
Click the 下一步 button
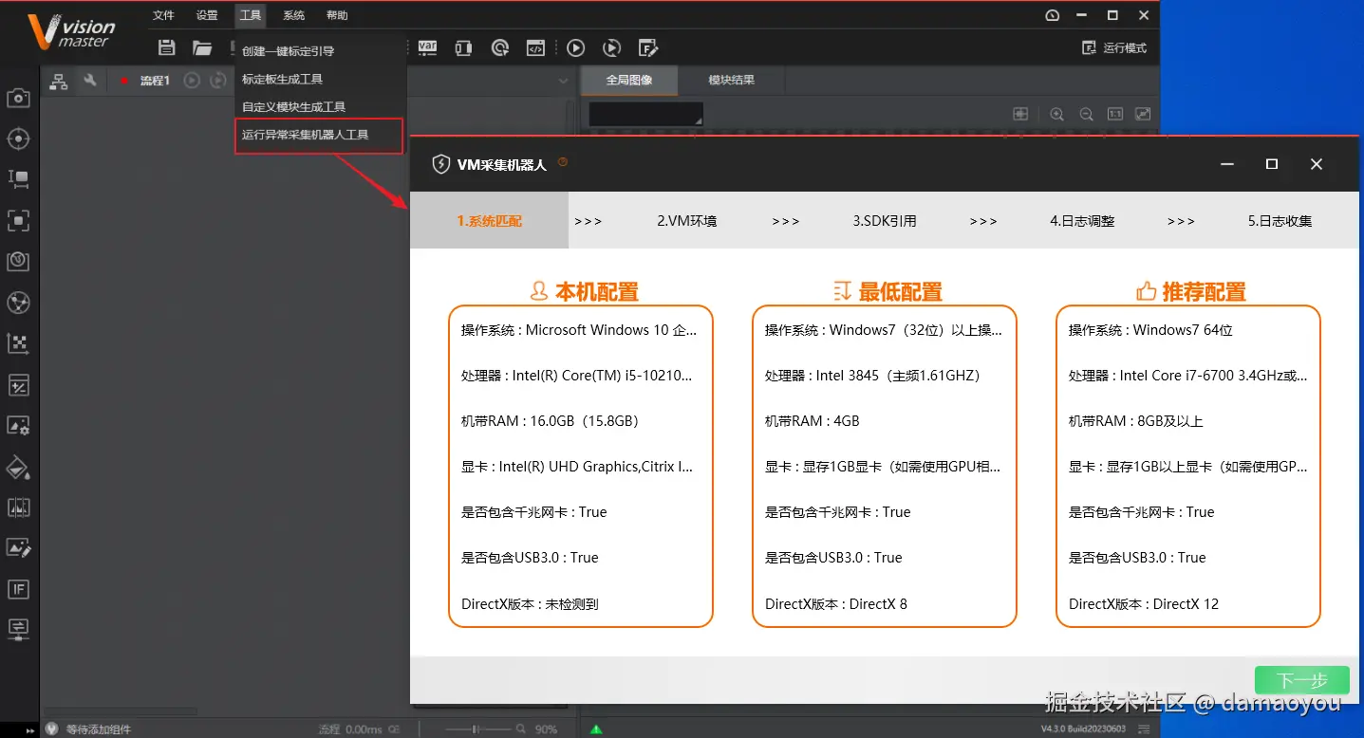pos(1301,680)
